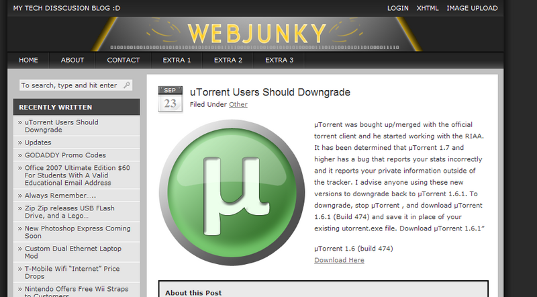537x297 pixels.
Task: Open T-Mobile Wifi Internet Price Drops post
Action: 72,272
